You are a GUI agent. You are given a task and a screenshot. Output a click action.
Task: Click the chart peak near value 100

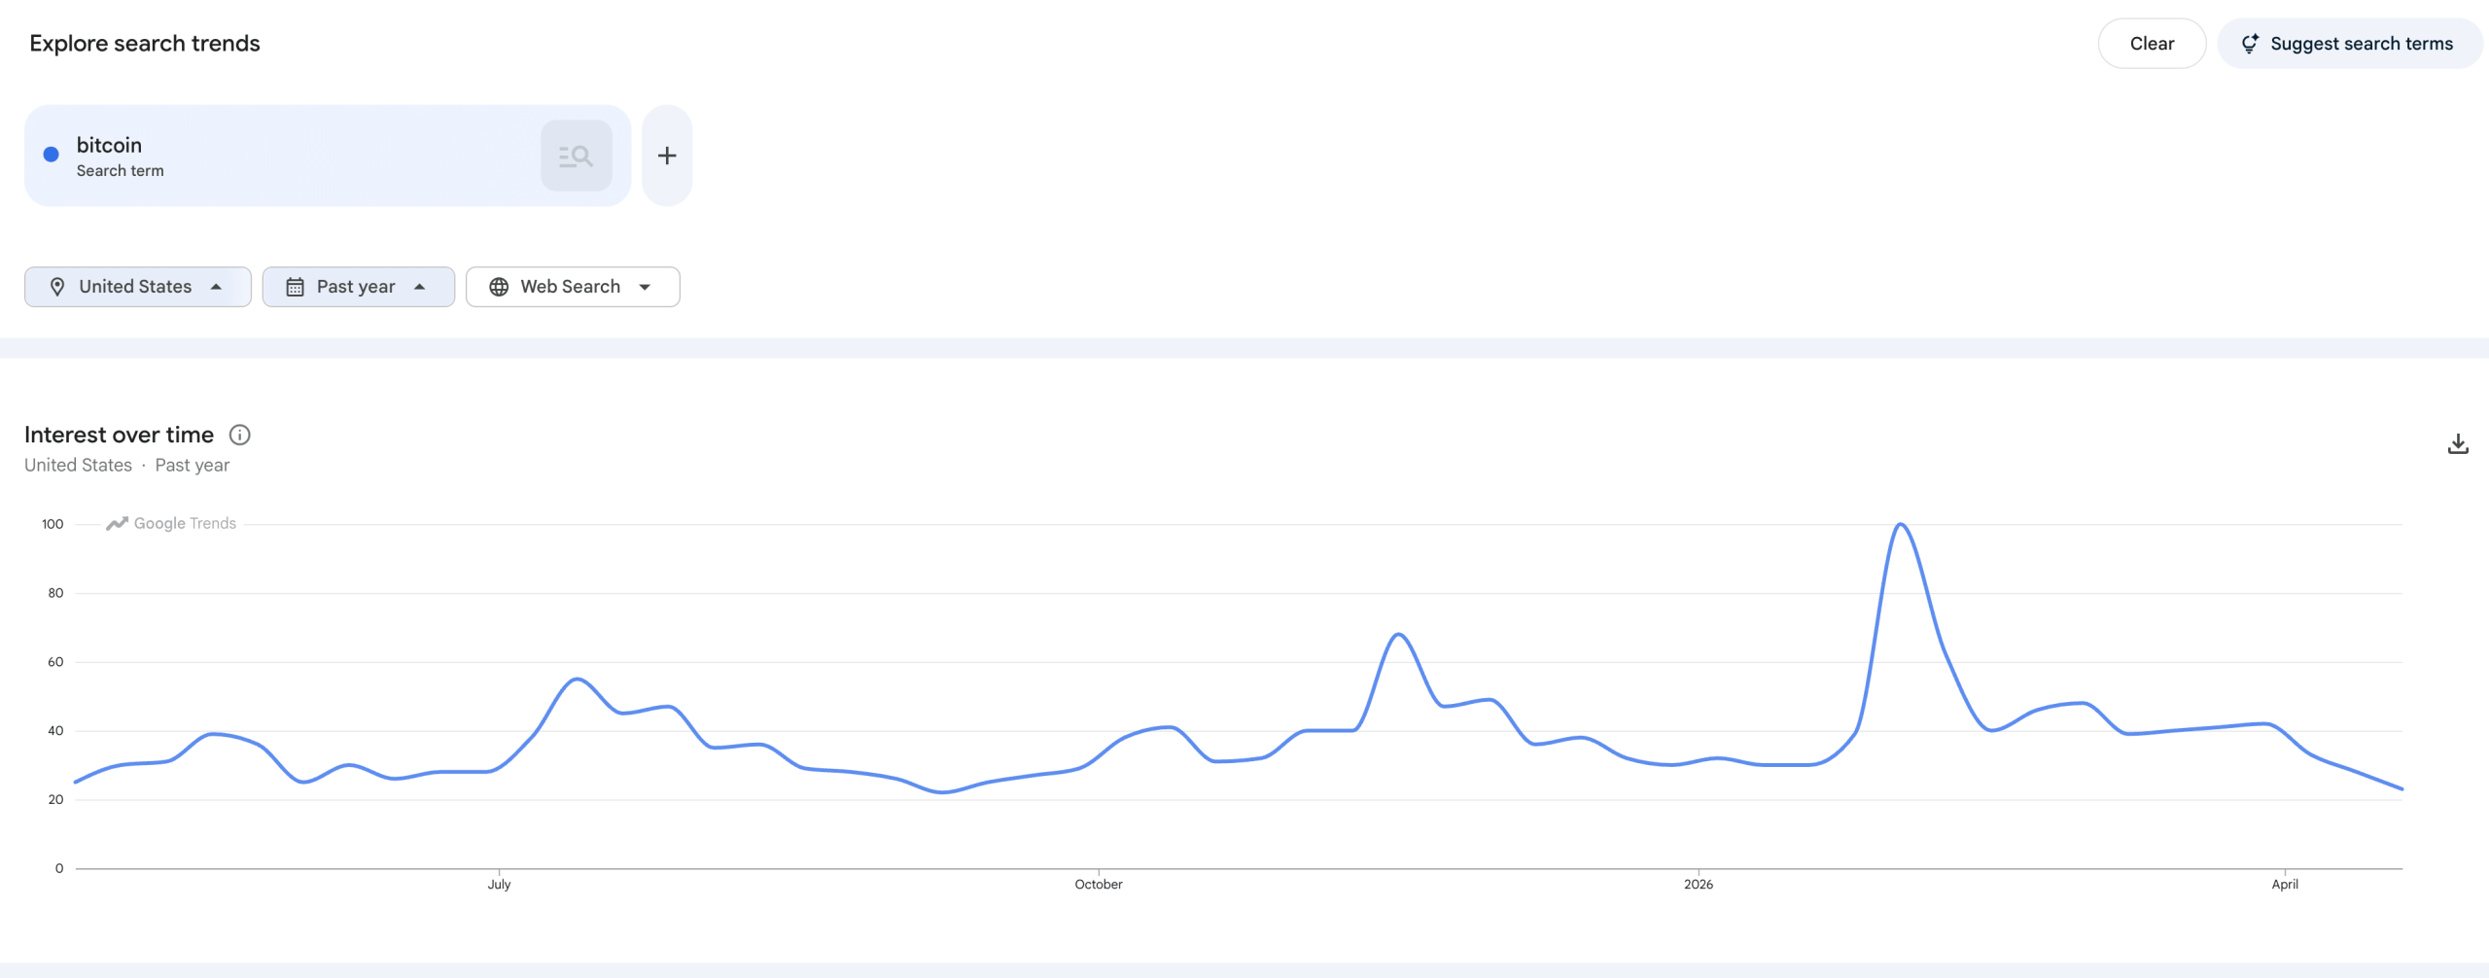click(1901, 525)
